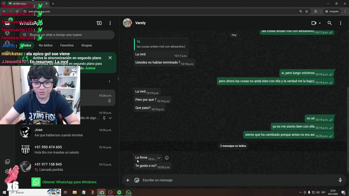349x196 pixels.
Task: Click the taskbar Buscar search box
Action: [x=35, y=192]
